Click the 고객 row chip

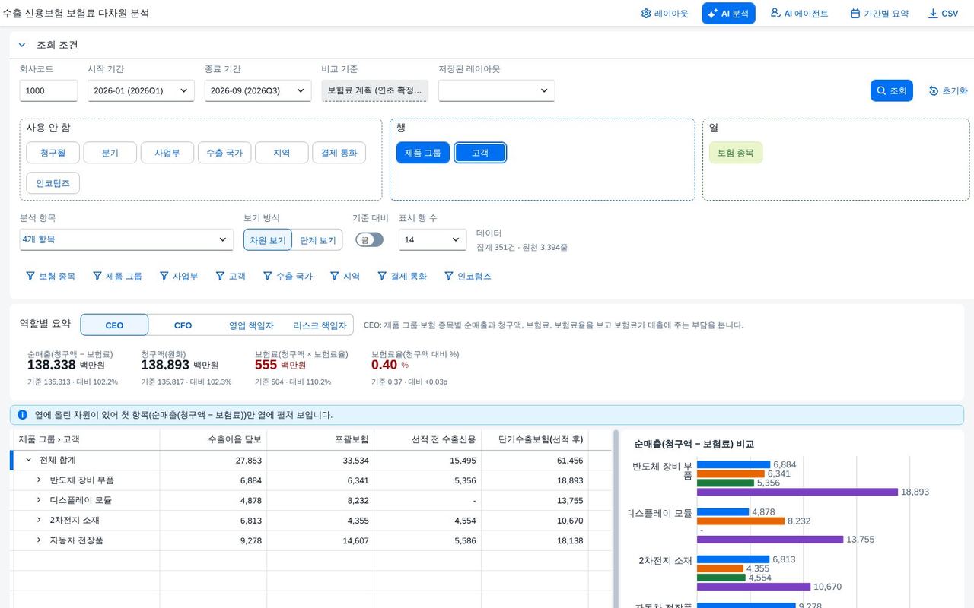[480, 153]
